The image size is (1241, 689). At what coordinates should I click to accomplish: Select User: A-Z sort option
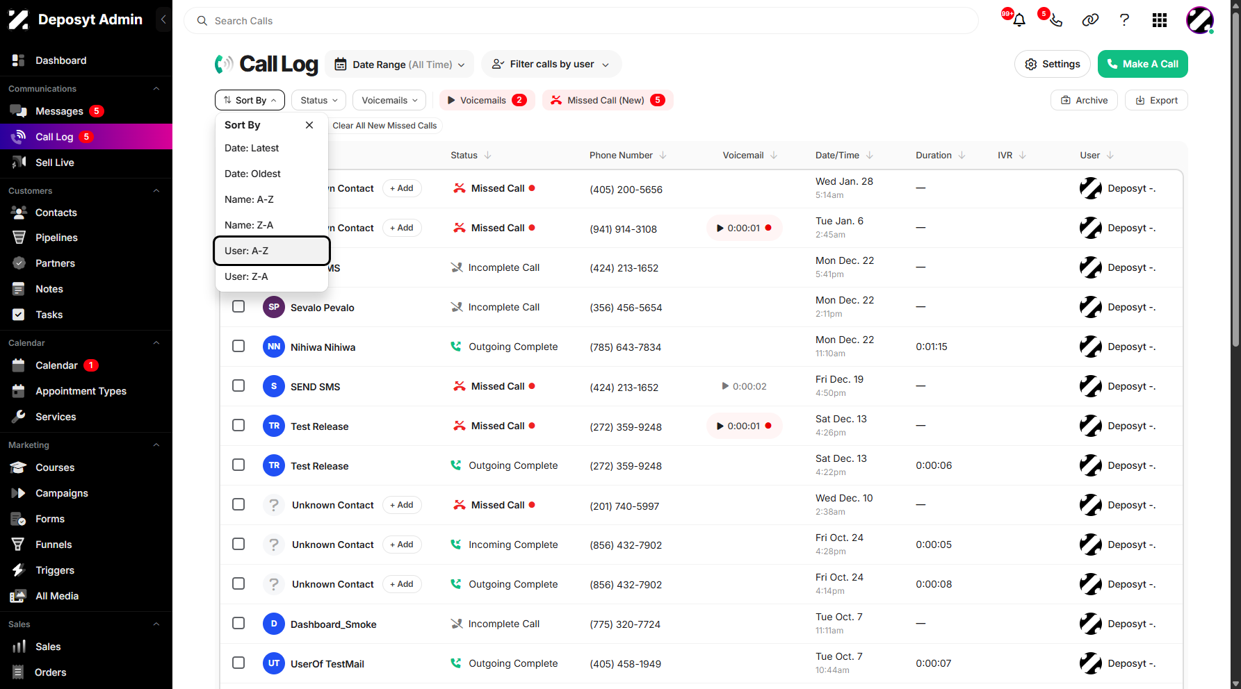pos(271,251)
